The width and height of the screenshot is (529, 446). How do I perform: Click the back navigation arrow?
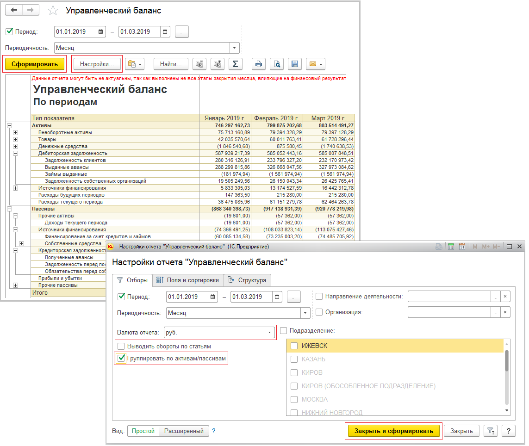[14, 10]
